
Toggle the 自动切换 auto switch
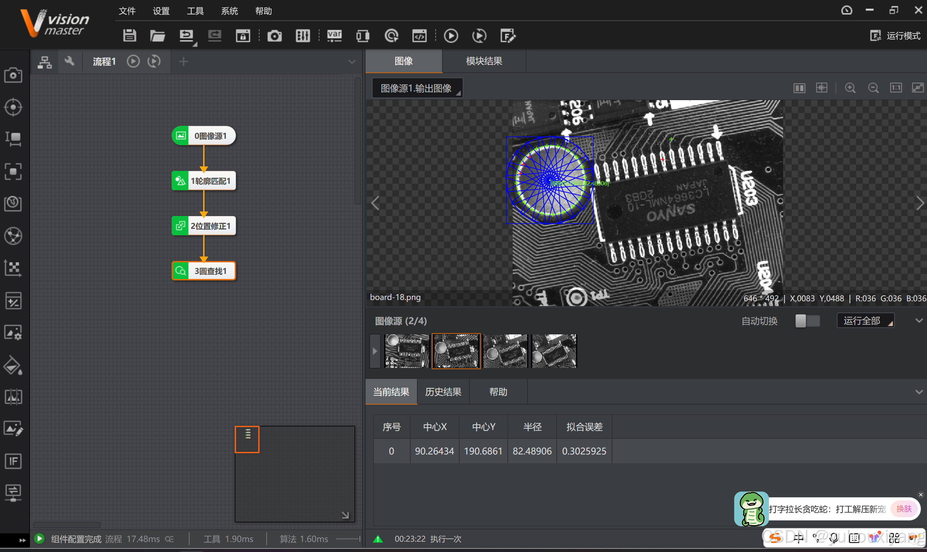tap(807, 321)
